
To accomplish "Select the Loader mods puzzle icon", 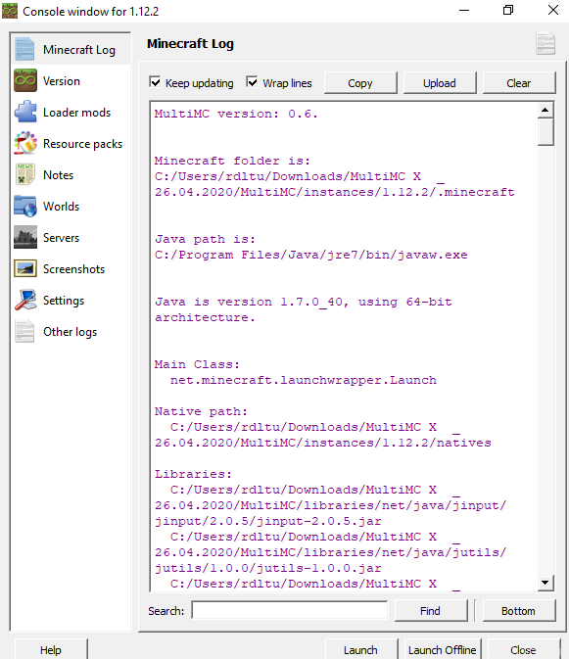I will pos(25,112).
